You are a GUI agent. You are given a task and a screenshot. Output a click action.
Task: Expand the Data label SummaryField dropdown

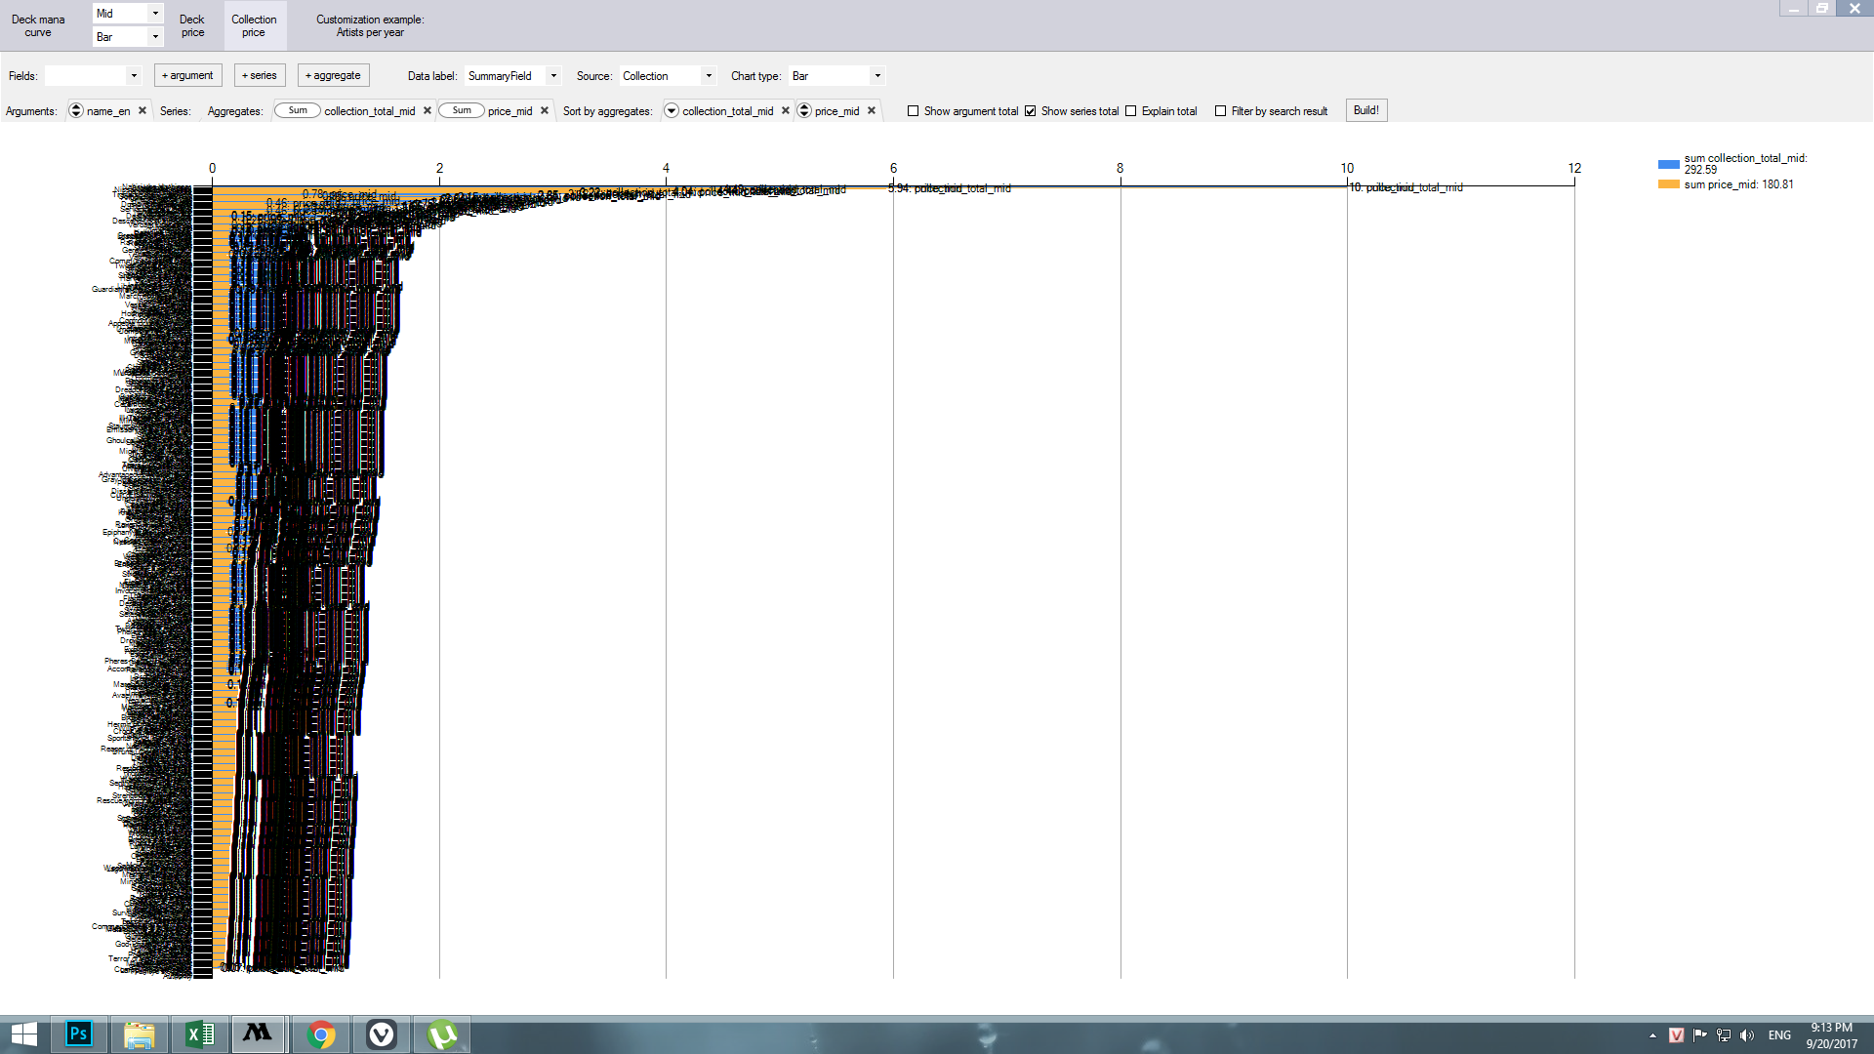553,75
